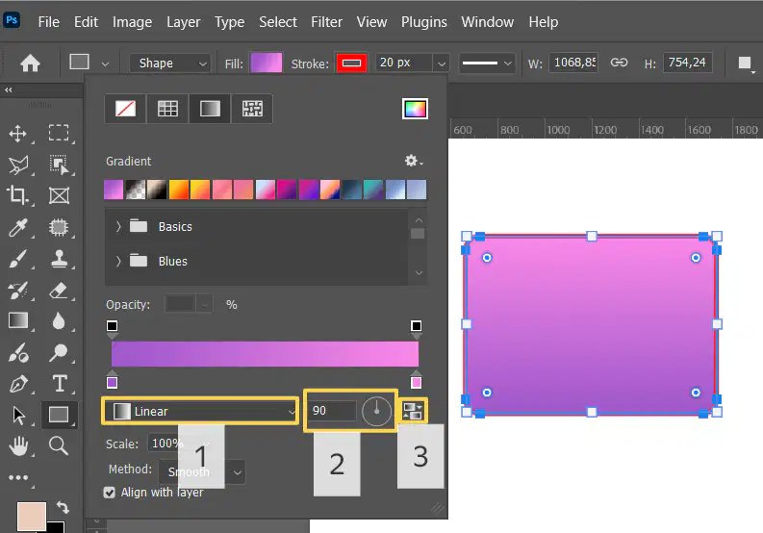
Task: Select the Clone Stamp tool
Action: (x=60, y=259)
